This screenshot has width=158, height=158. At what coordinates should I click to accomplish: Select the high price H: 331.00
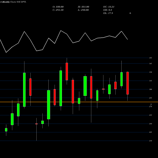[x=83, y=7]
